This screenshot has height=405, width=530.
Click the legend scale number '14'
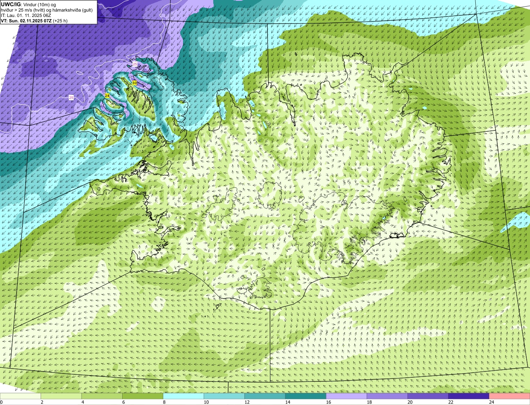pos(288,402)
